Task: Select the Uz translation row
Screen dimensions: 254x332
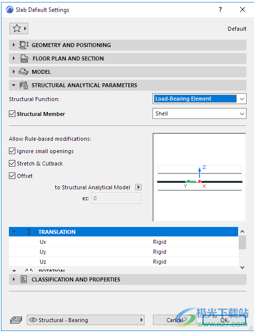Action: pos(123,262)
